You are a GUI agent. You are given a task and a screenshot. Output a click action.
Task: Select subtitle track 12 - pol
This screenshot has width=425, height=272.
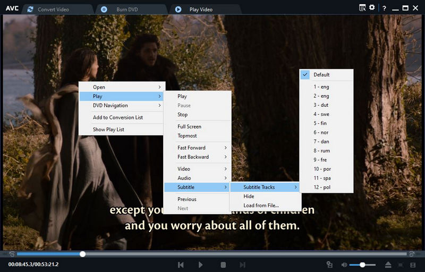point(327,187)
